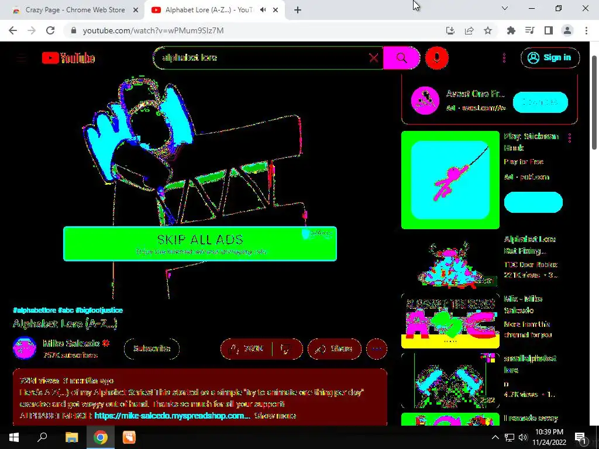Close the Alphabet Lore tab
Screen dimensions: 599x449
coord(276,10)
